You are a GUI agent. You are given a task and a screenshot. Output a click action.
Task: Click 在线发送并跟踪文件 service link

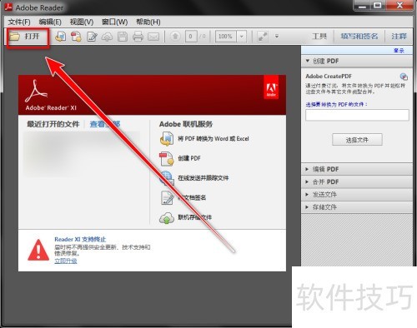tap(203, 178)
